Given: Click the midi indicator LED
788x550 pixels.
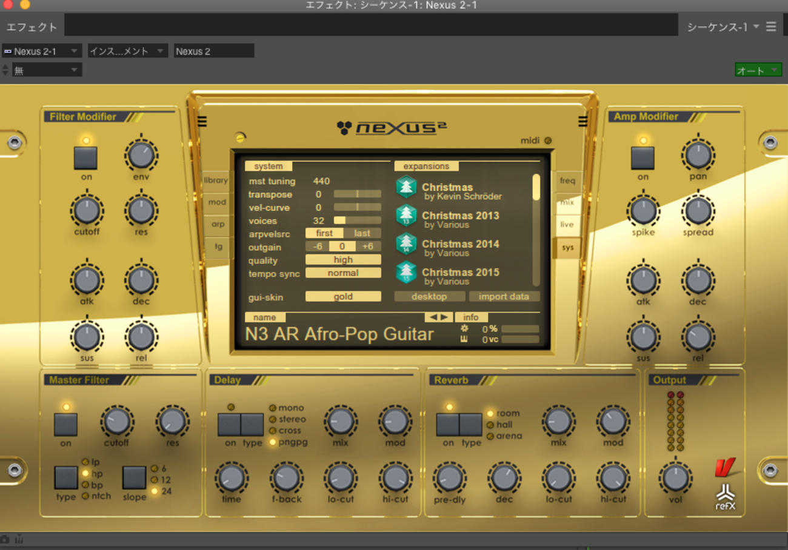Looking at the screenshot, I should 547,141.
